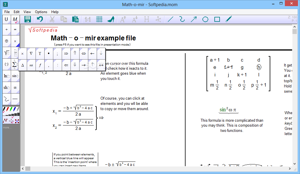The height and width of the screenshot is (174, 300).
Task: Click the Cut scissors icon
Action: click(52, 19)
